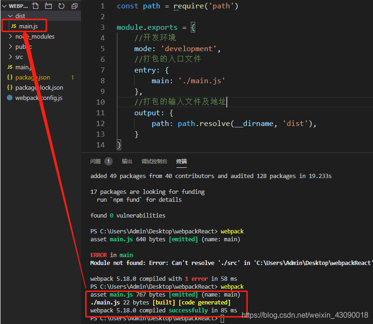The image size is (373, 324).
Task: Open main.js inside dist folder
Action: 28,26
